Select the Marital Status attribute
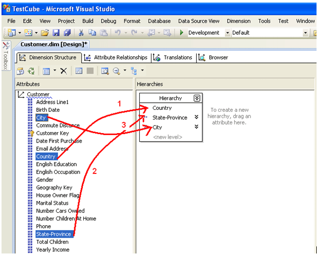 tap(52, 203)
